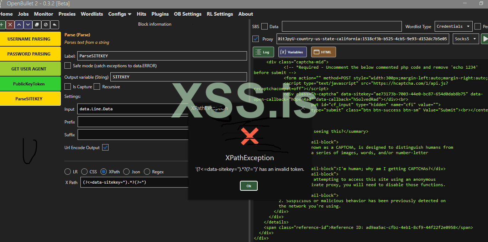Tick the partially visible checkbox beside Wordlist Type
Viewport: 488px width, 242px height.
[478, 26]
